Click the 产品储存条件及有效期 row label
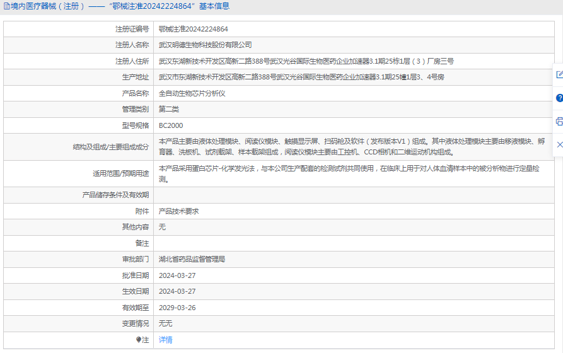563x353 pixels. click(115, 195)
